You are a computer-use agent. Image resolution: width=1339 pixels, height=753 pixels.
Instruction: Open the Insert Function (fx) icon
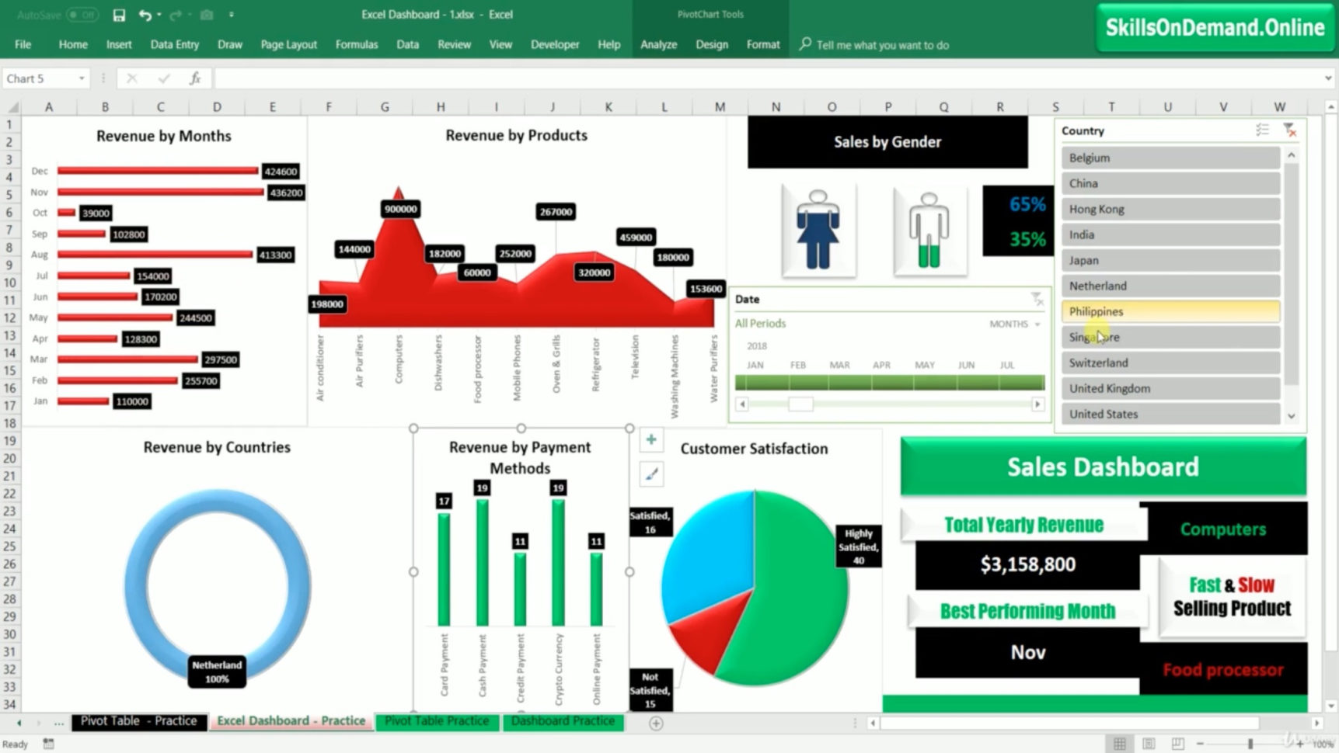coord(195,78)
